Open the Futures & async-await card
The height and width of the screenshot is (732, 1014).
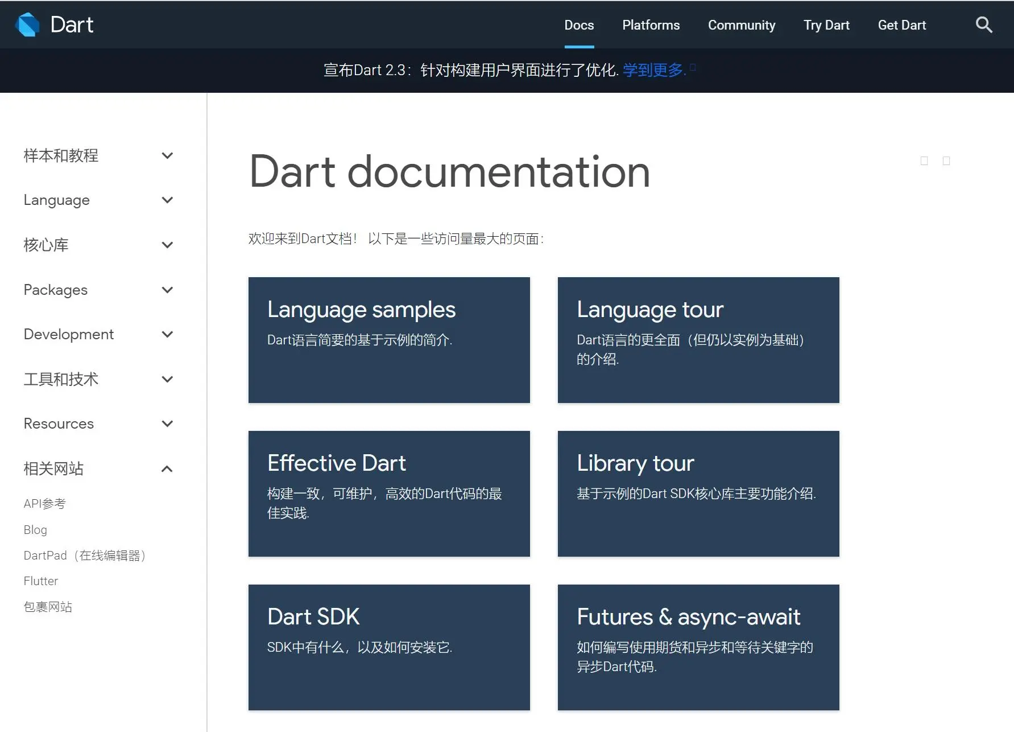point(698,647)
